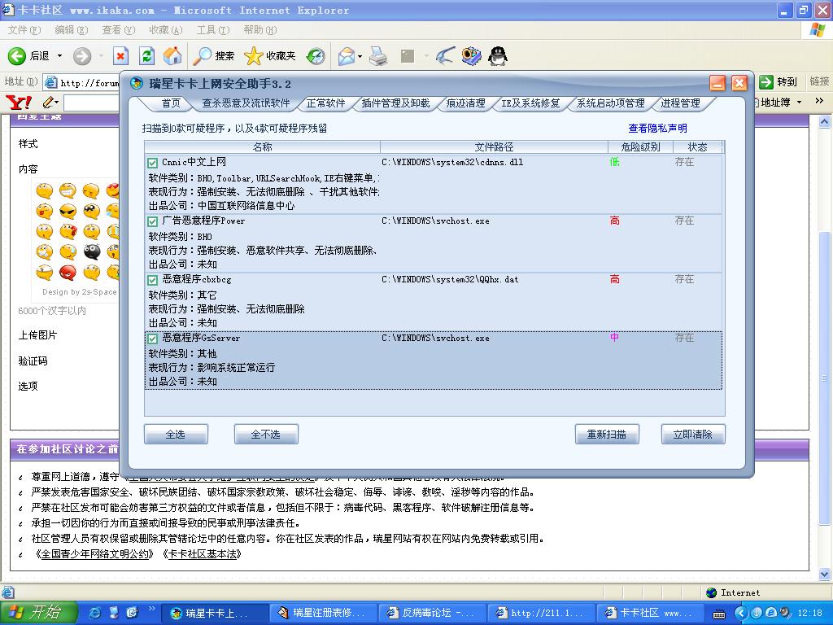Open the 卡卡社区基本法 link
The image size is (833, 625).
click(204, 553)
